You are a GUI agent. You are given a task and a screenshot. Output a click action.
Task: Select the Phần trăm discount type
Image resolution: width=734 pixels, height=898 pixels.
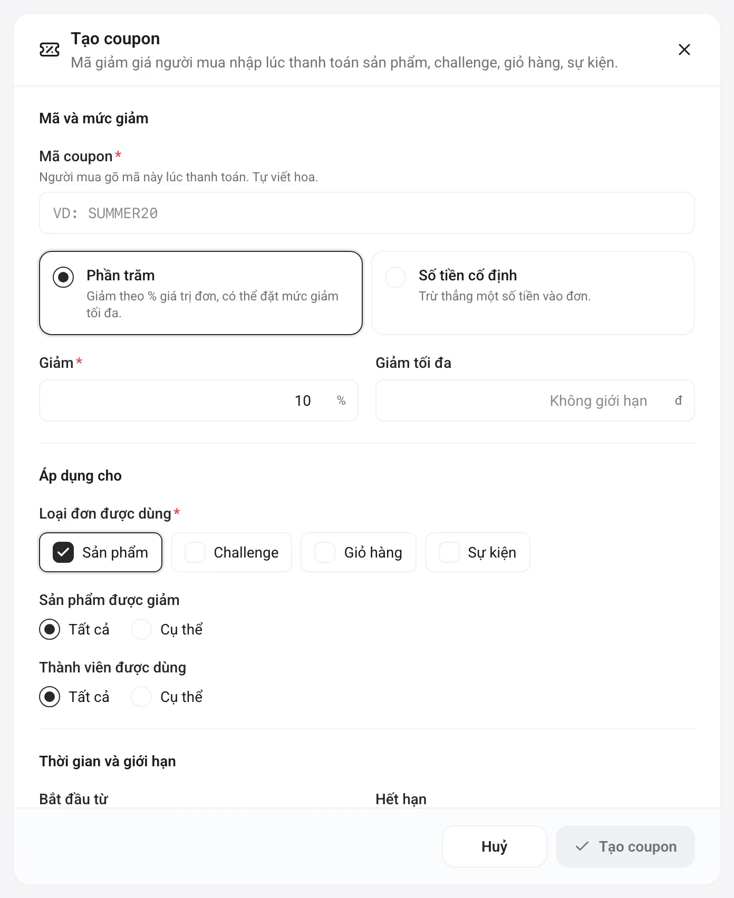coord(201,293)
